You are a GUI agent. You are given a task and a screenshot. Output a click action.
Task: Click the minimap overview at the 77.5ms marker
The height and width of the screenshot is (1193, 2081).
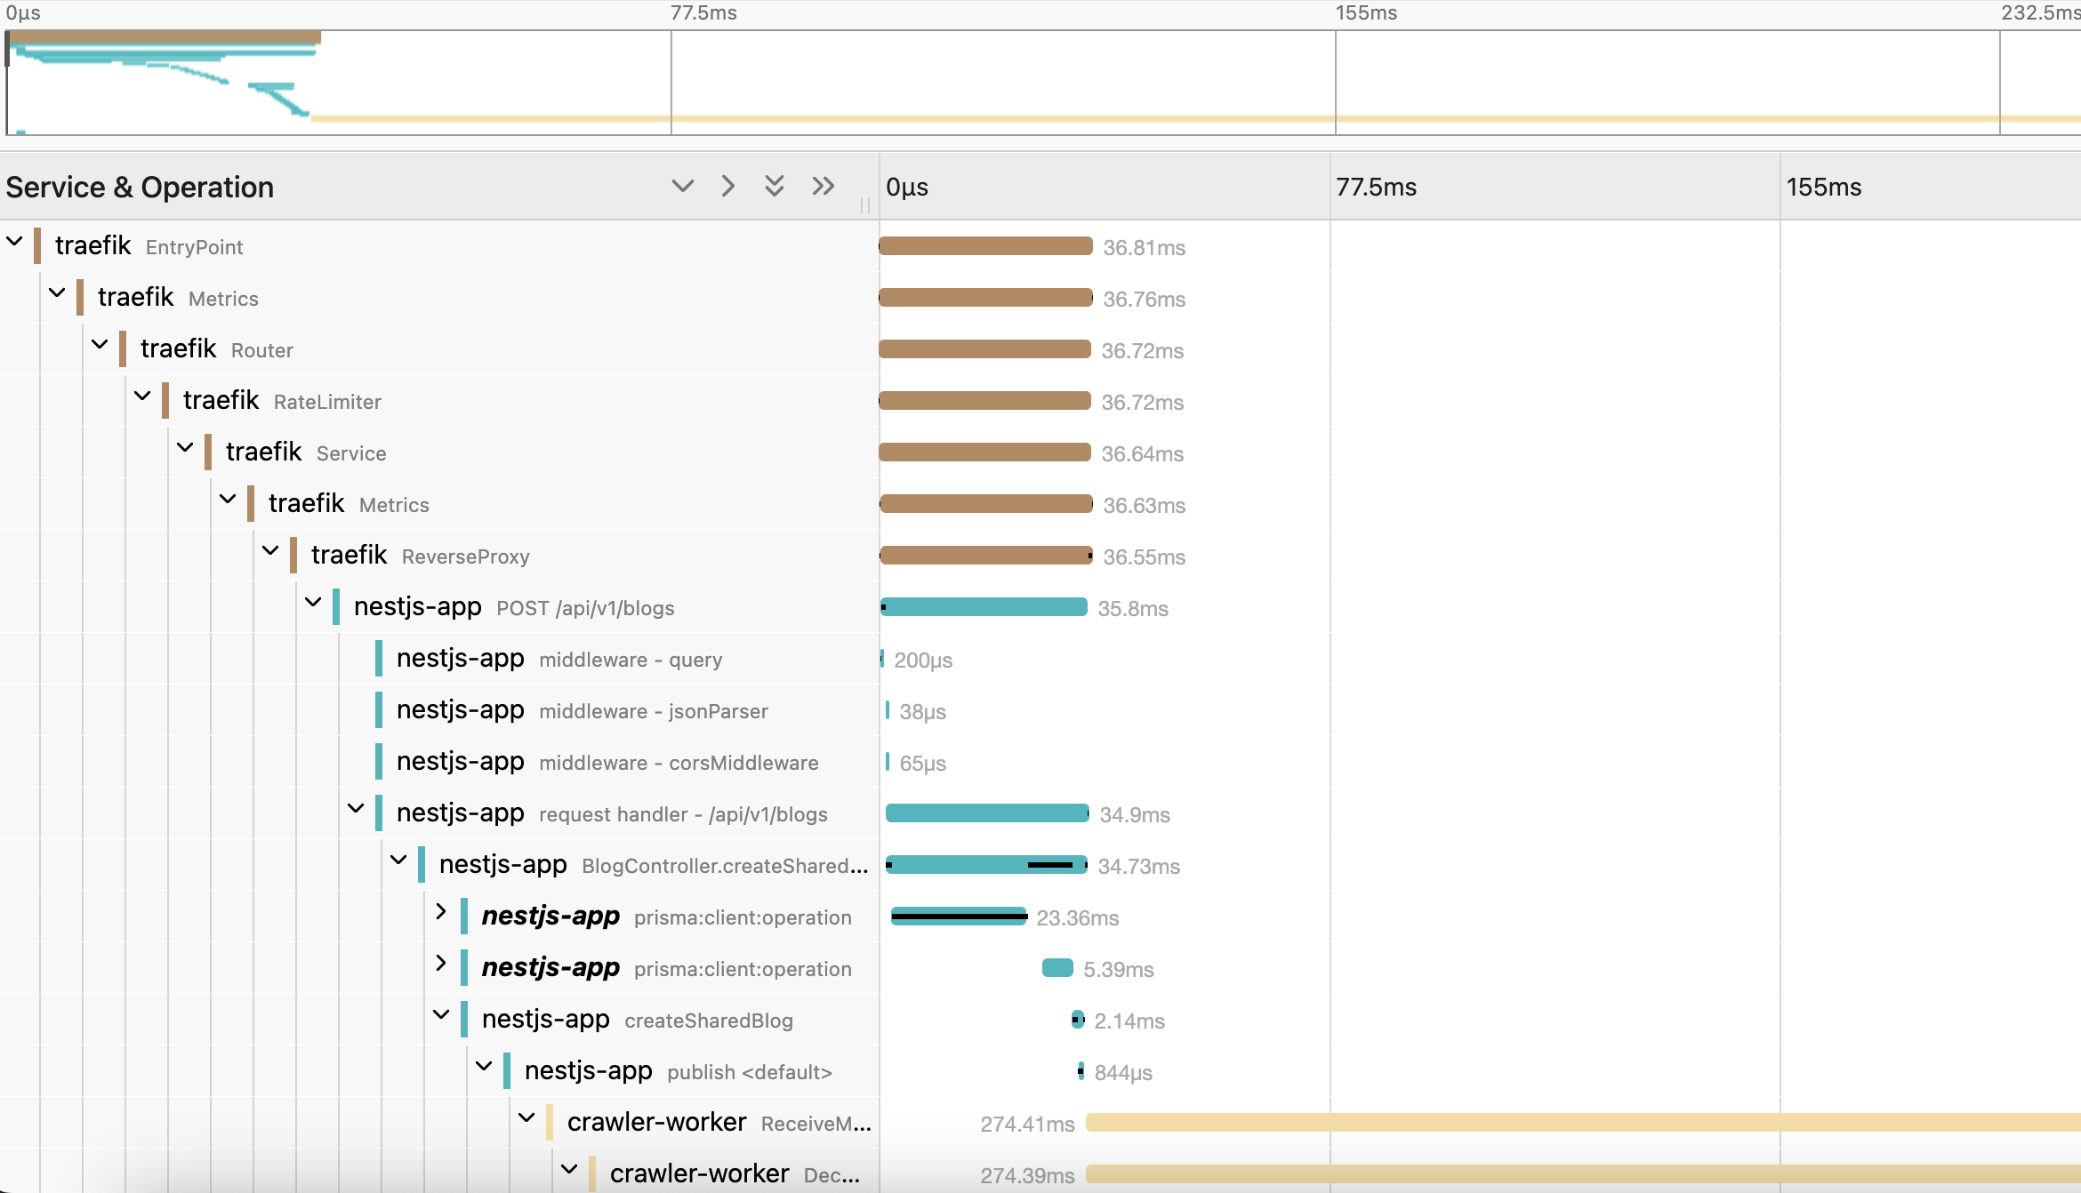pos(671,82)
